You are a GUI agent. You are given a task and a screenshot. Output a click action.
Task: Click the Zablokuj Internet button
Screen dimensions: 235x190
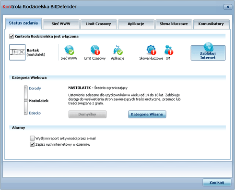tap(208, 53)
